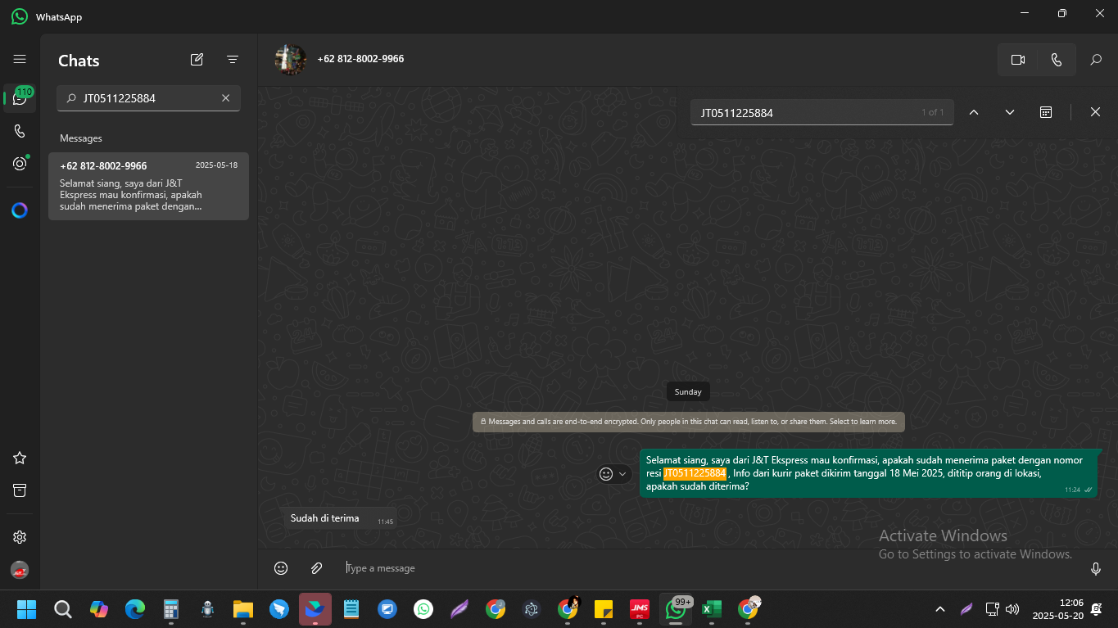Show hidden system tray icons
This screenshot has width=1118, height=628.
point(940,609)
